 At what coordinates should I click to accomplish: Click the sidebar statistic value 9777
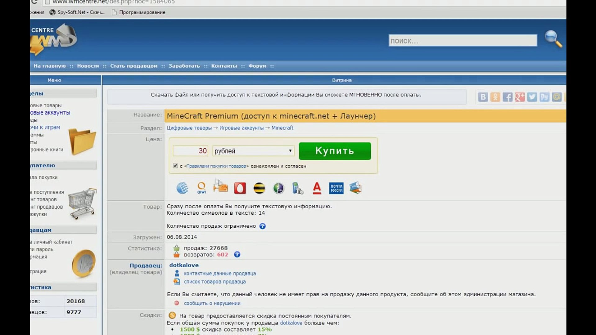pos(74,312)
